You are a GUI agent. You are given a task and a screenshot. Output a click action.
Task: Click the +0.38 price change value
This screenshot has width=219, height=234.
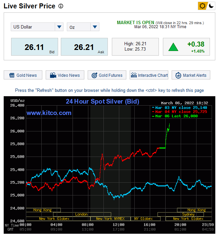(196, 44)
